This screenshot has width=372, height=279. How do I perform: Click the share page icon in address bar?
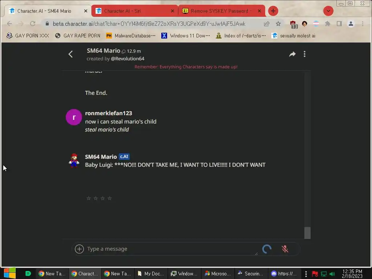(x=267, y=24)
